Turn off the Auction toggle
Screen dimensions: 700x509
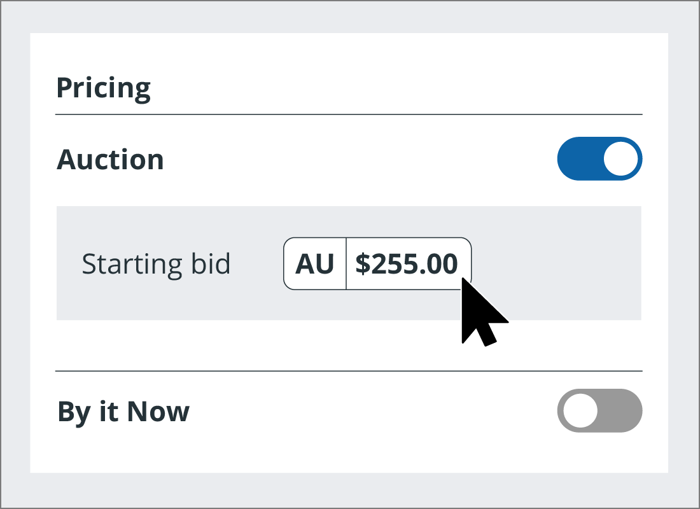599,158
